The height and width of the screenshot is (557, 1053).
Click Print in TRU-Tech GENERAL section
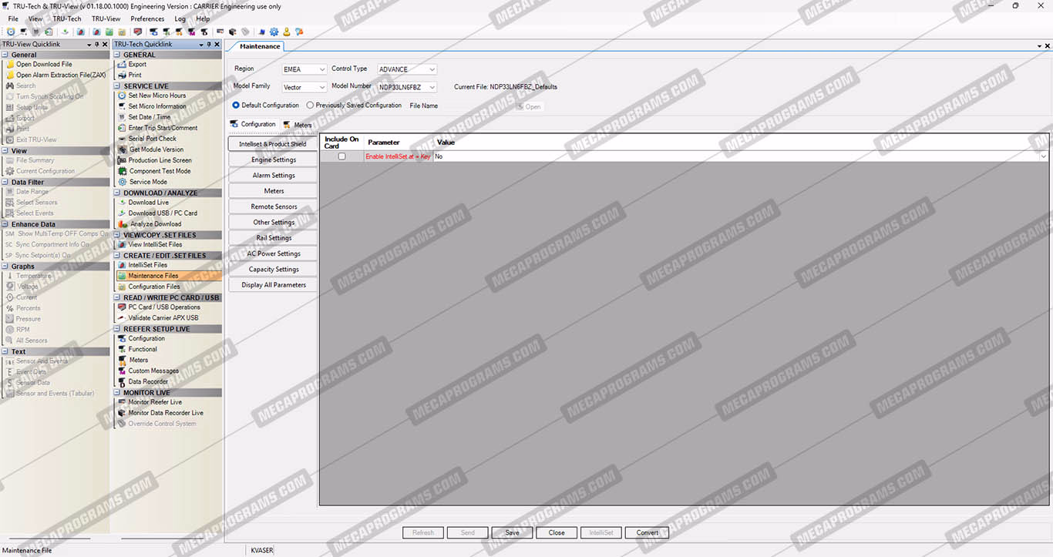[135, 75]
